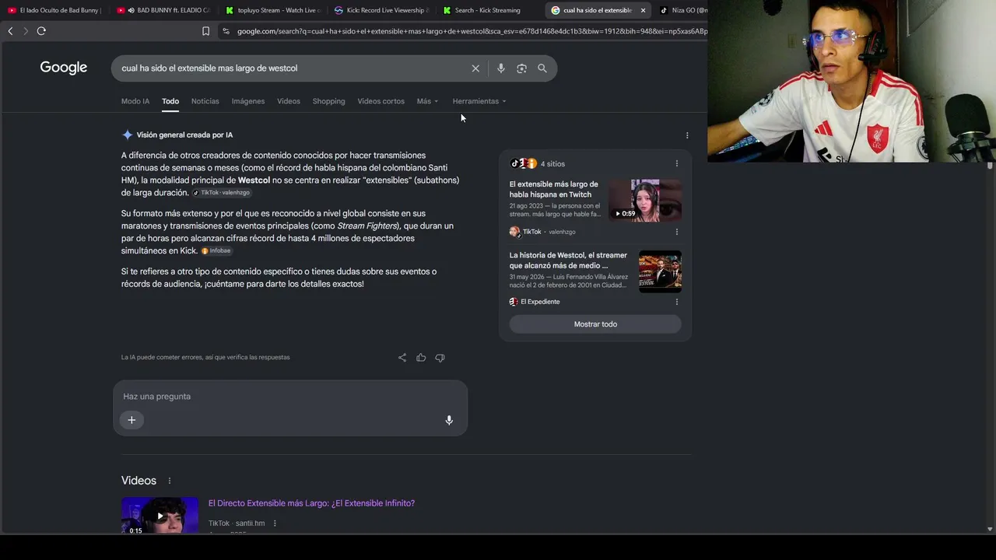Open the Shopping results tab

pyautogui.click(x=328, y=101)
